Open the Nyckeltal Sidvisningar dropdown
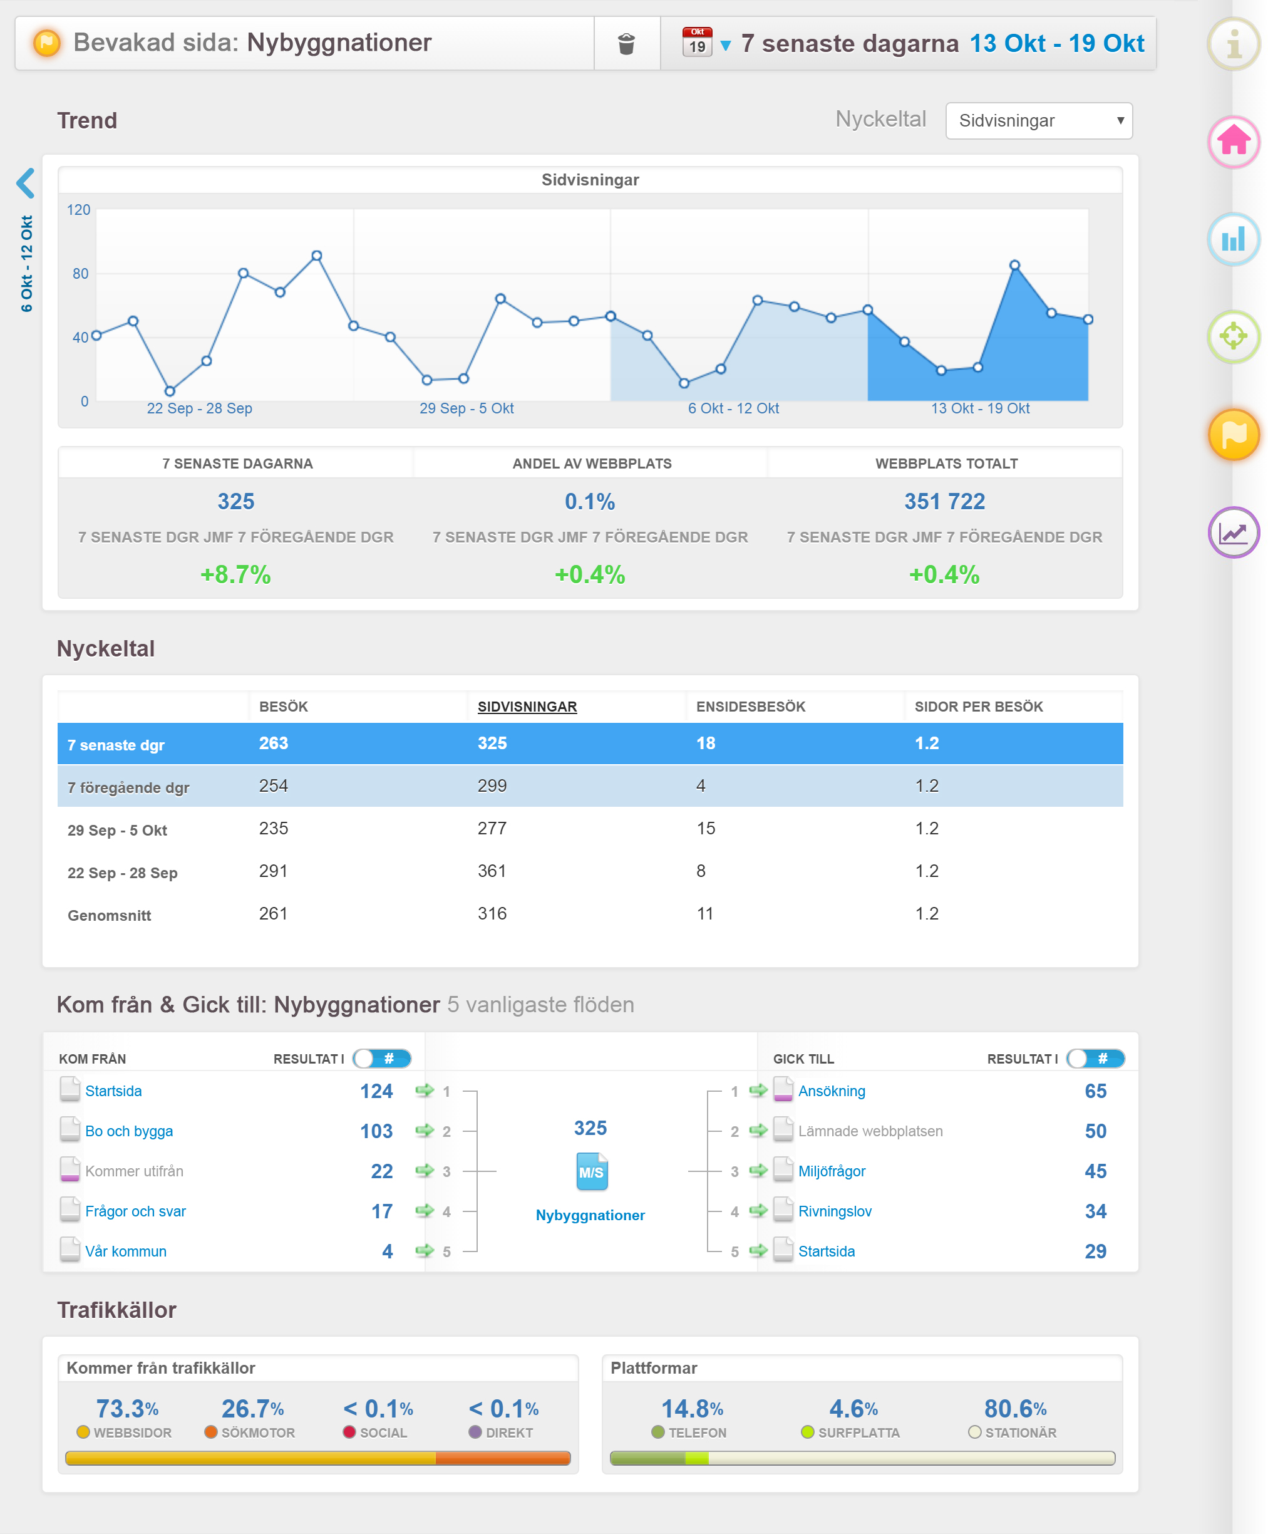This screenshot has height=1534, width=1268. coord(1039,120)
